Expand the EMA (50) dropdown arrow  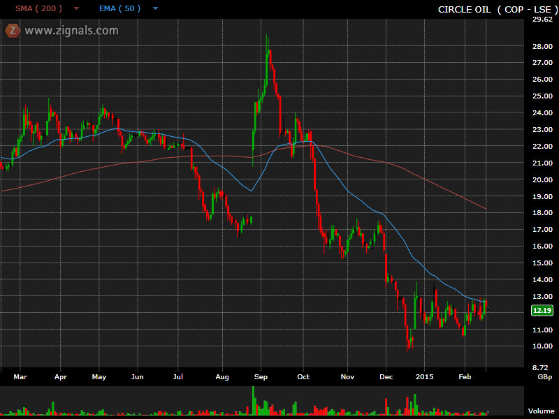click(x=154, y=9)
